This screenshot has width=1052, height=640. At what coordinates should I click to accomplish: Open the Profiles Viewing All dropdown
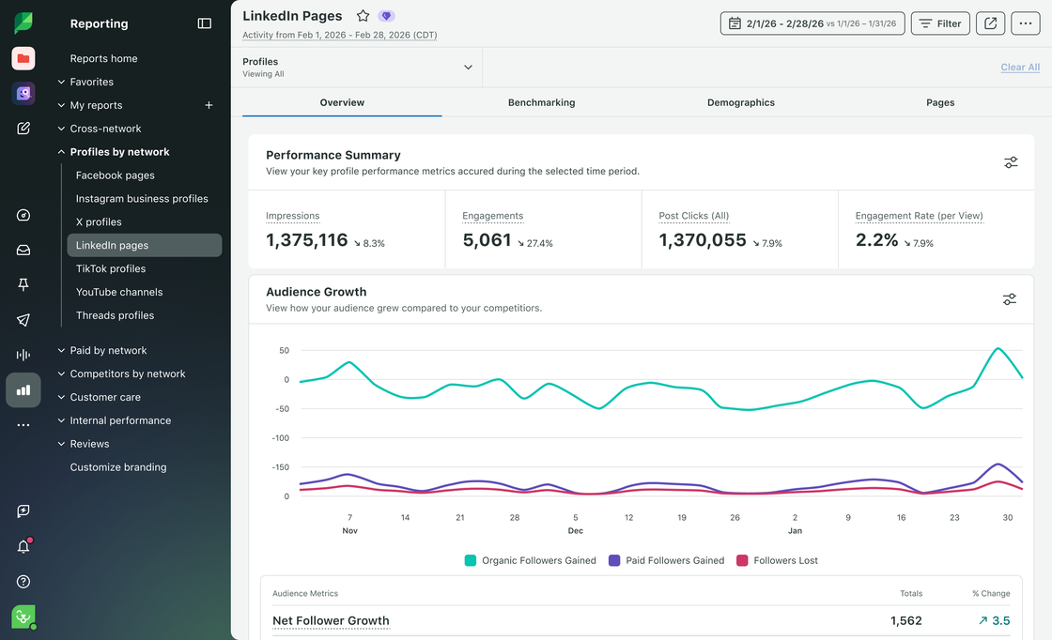pos(357,67)
